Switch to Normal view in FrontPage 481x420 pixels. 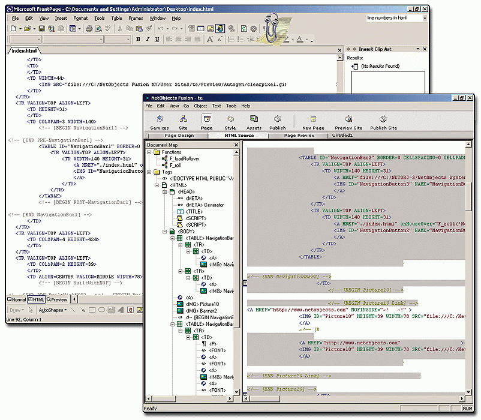[x=17, y=299]
